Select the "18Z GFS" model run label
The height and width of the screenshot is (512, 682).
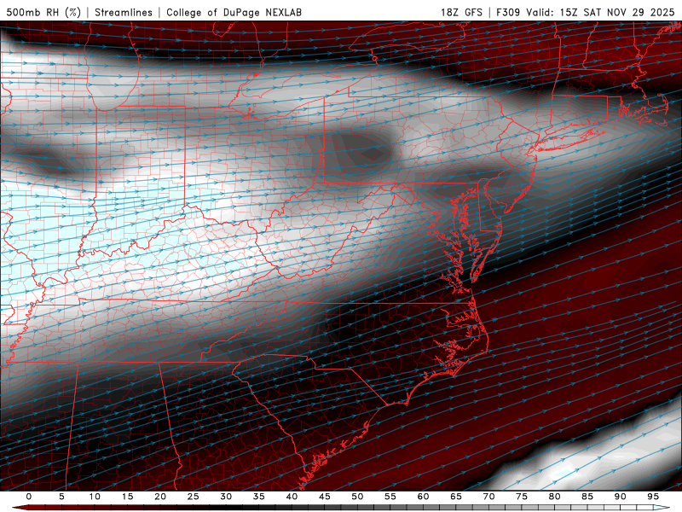tap(461, 12)
